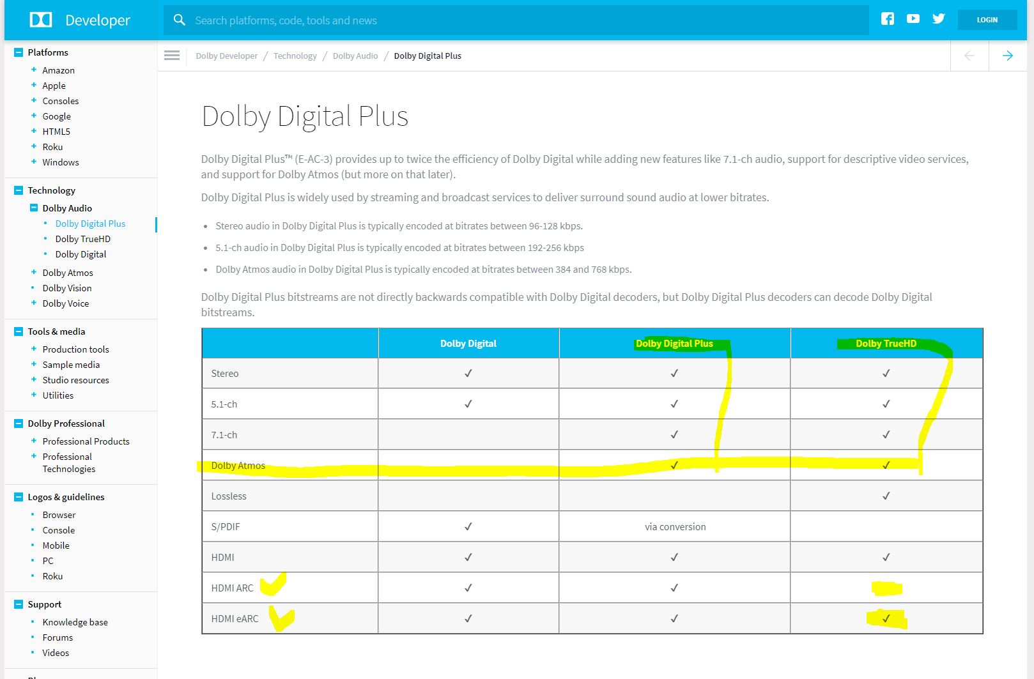Go to next page arrow

coord(1008,56)
